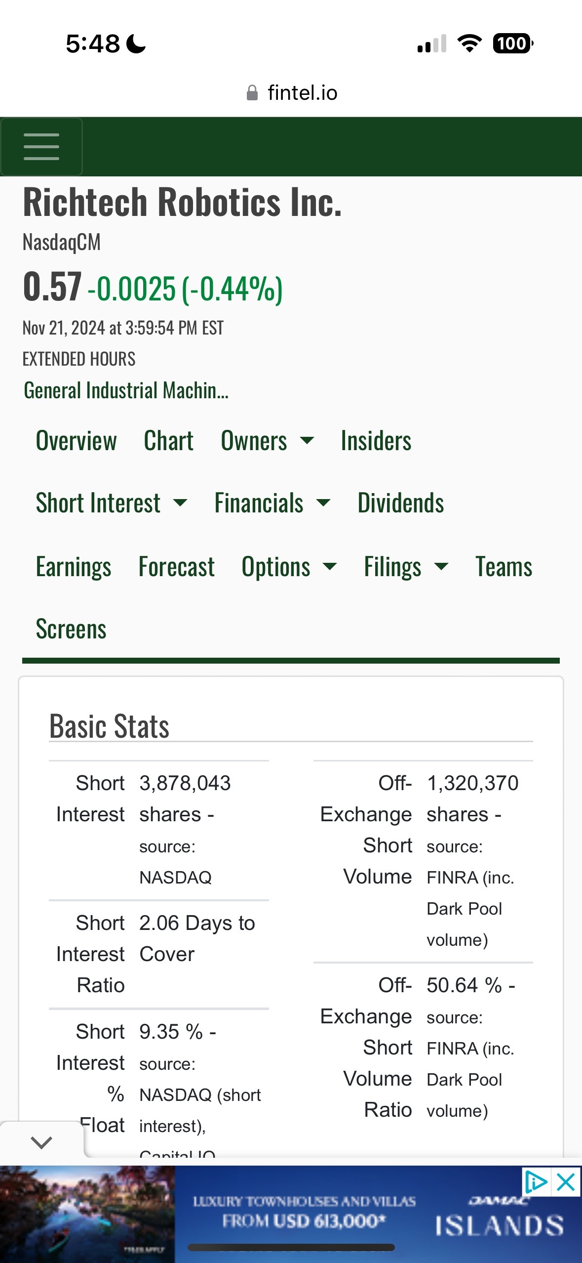Tap the fintel.io address bar
Screen dimensions: 582x1263
tap(291, 93)
